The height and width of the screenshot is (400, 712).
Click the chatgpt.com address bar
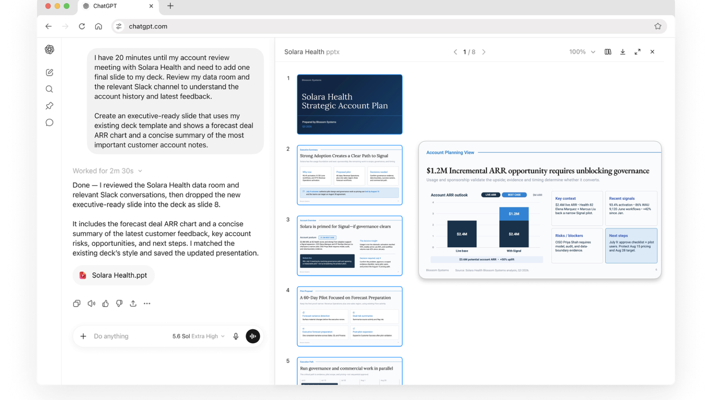[389, 26]
